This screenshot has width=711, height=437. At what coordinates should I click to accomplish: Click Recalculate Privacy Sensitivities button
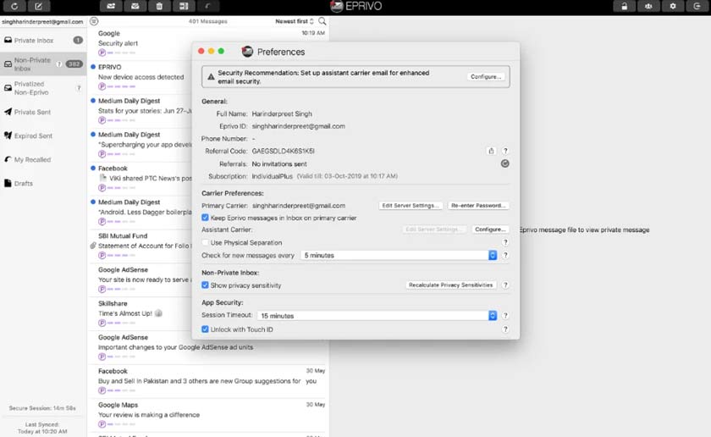(x=450, y=285)
